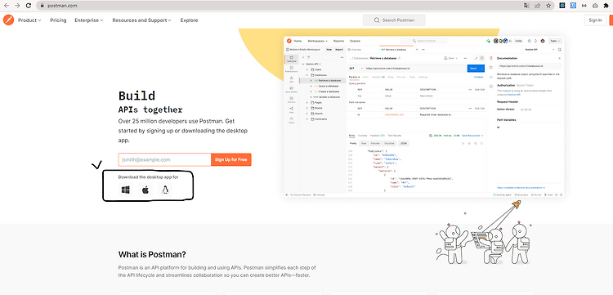Click the astronauts rocket illustration
613x295 pixels.
point(483,233)
